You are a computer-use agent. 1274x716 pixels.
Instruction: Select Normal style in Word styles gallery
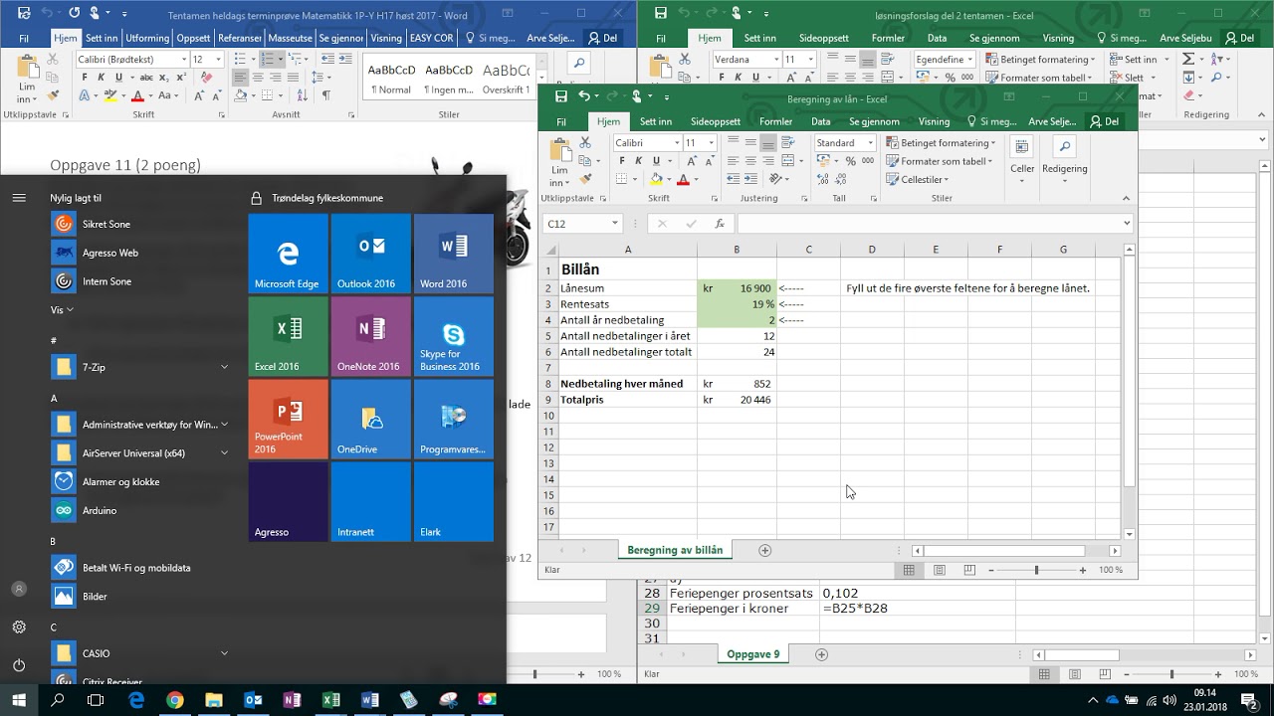tap(391, 79)
